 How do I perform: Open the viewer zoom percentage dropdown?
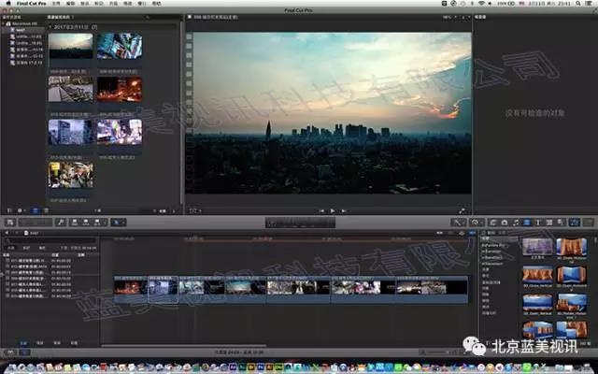[448, 17]
